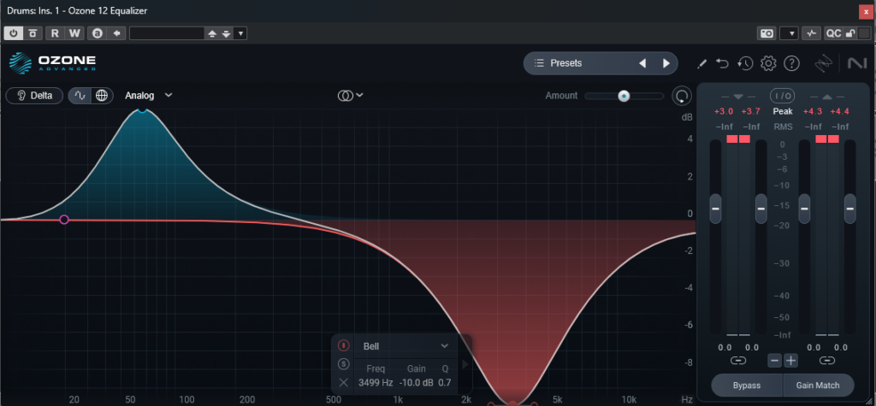
Task: Click the bypass effect icon next to power
Action: pos(33,33)
